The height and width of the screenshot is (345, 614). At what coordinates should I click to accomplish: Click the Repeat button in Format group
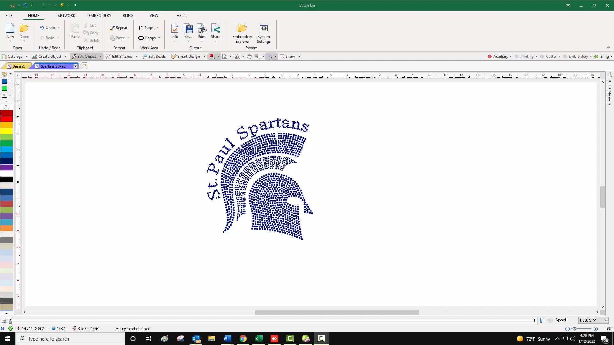click(119, 27)
